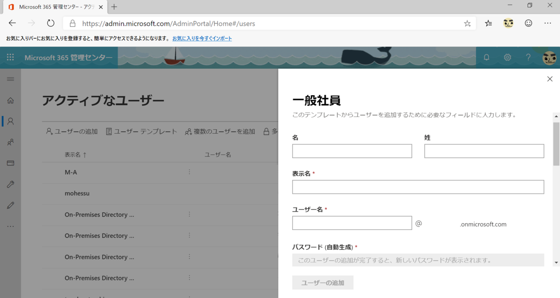Click ユーザー テンプレート toolbar command

141,132
